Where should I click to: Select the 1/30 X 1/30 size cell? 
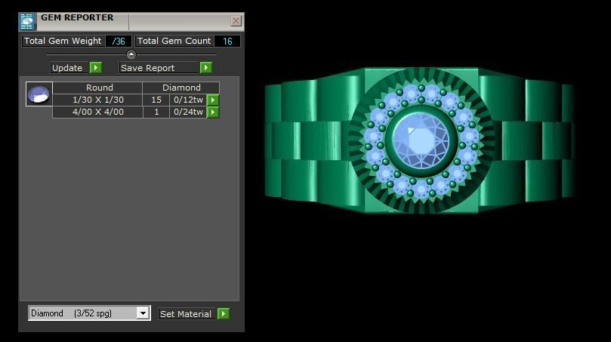pyautogui.click(x=98, y=100)
